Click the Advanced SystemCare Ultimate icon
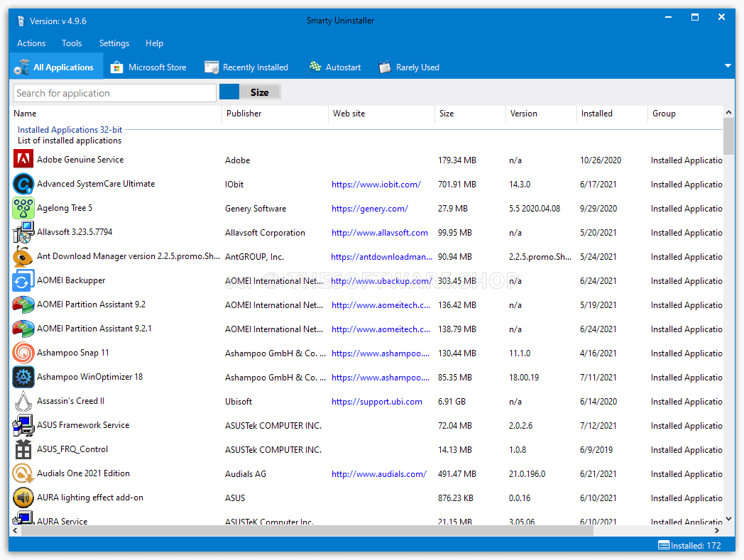744x560 pixels. (23, 184)
